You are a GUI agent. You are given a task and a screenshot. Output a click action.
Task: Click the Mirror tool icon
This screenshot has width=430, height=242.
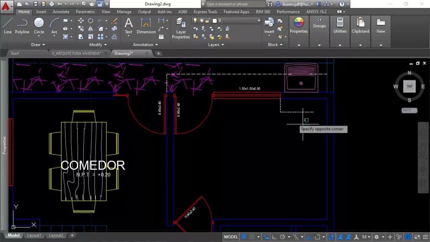pyautogui.click(x=90, y=29)
